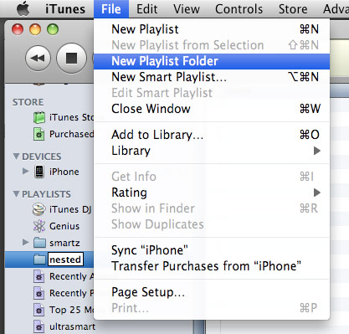Click the Top 25 playlist gear icon
This screenshot has width=349, height=334.
coord(38,311)
